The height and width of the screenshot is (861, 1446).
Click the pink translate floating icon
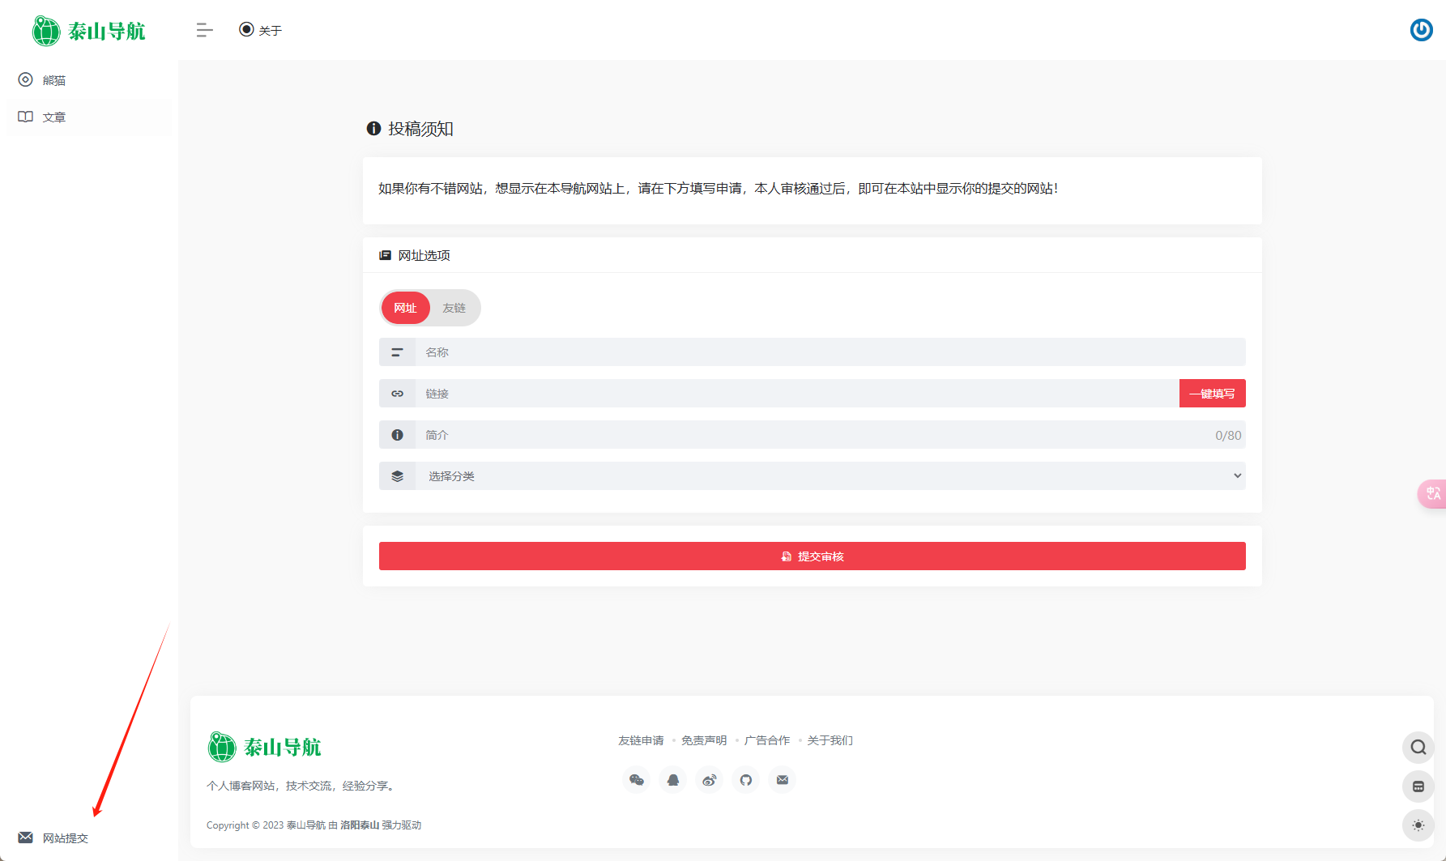(x=1432, y=493)
